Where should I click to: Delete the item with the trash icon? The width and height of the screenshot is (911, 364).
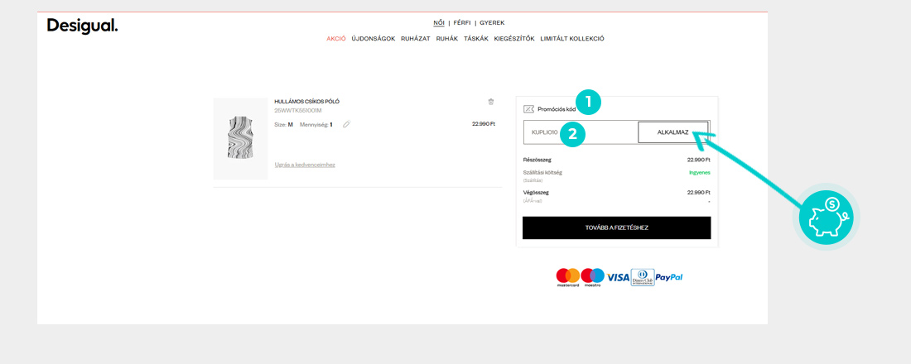pyautogui.click(x=490, y=102)
